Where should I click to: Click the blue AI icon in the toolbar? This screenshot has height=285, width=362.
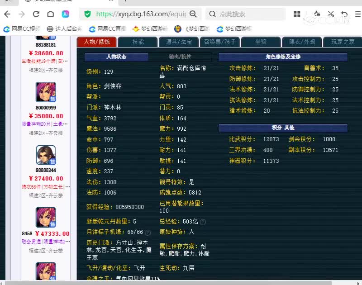[65, 14]
